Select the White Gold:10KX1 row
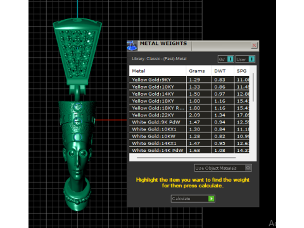304x228 pixels. 189,129
